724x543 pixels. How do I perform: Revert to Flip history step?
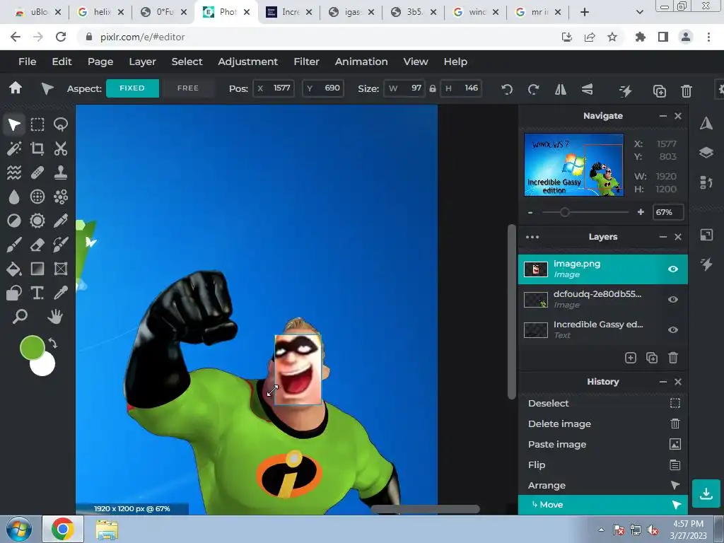pyautogui.click(x=603, y=465)
